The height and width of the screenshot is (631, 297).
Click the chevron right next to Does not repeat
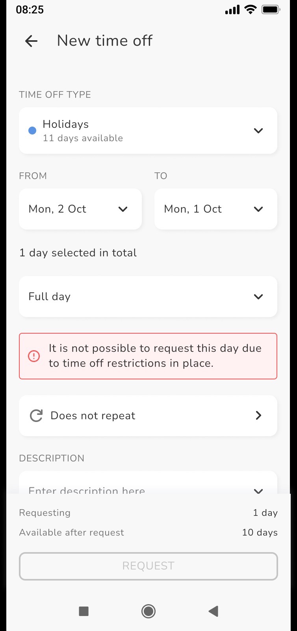(258, 415)
